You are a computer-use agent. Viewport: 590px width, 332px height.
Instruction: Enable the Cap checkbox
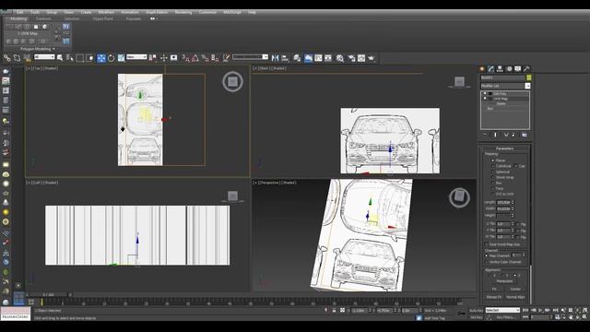(x=516, y=166)
